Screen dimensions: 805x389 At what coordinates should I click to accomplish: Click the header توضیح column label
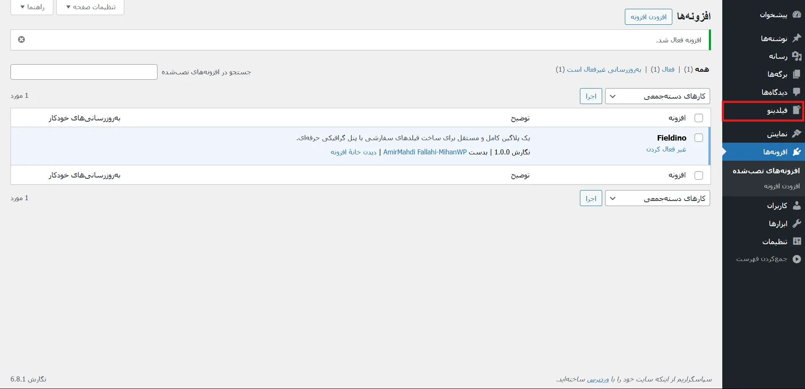pyautogui.click(x=520, y=118)
